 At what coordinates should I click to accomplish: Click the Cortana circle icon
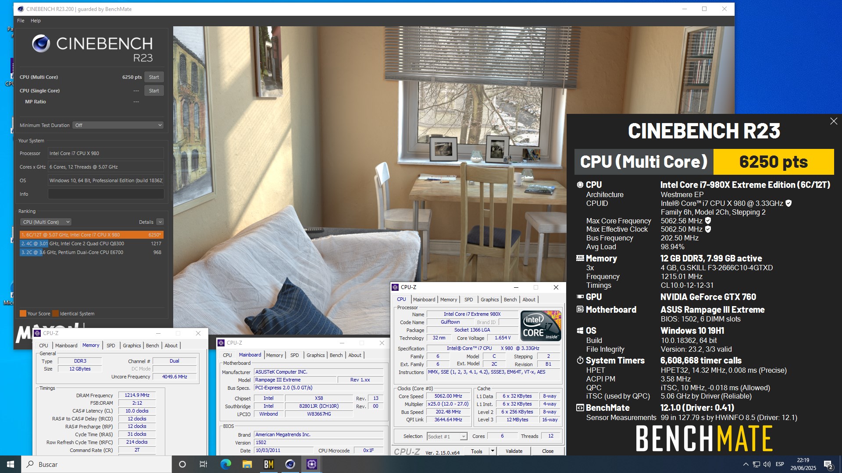click(182, 464)
